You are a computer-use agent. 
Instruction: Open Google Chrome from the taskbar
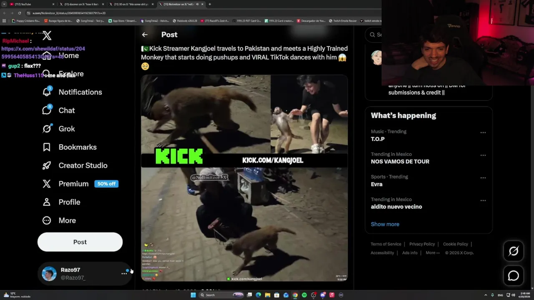[295, 295]
